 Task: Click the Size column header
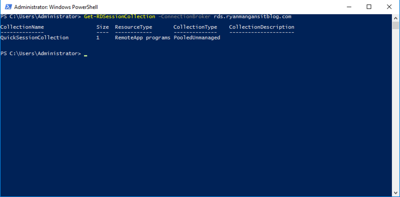(x=103, y=27)
